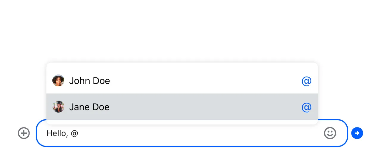Open the emoji picker smiley icon

330,133
